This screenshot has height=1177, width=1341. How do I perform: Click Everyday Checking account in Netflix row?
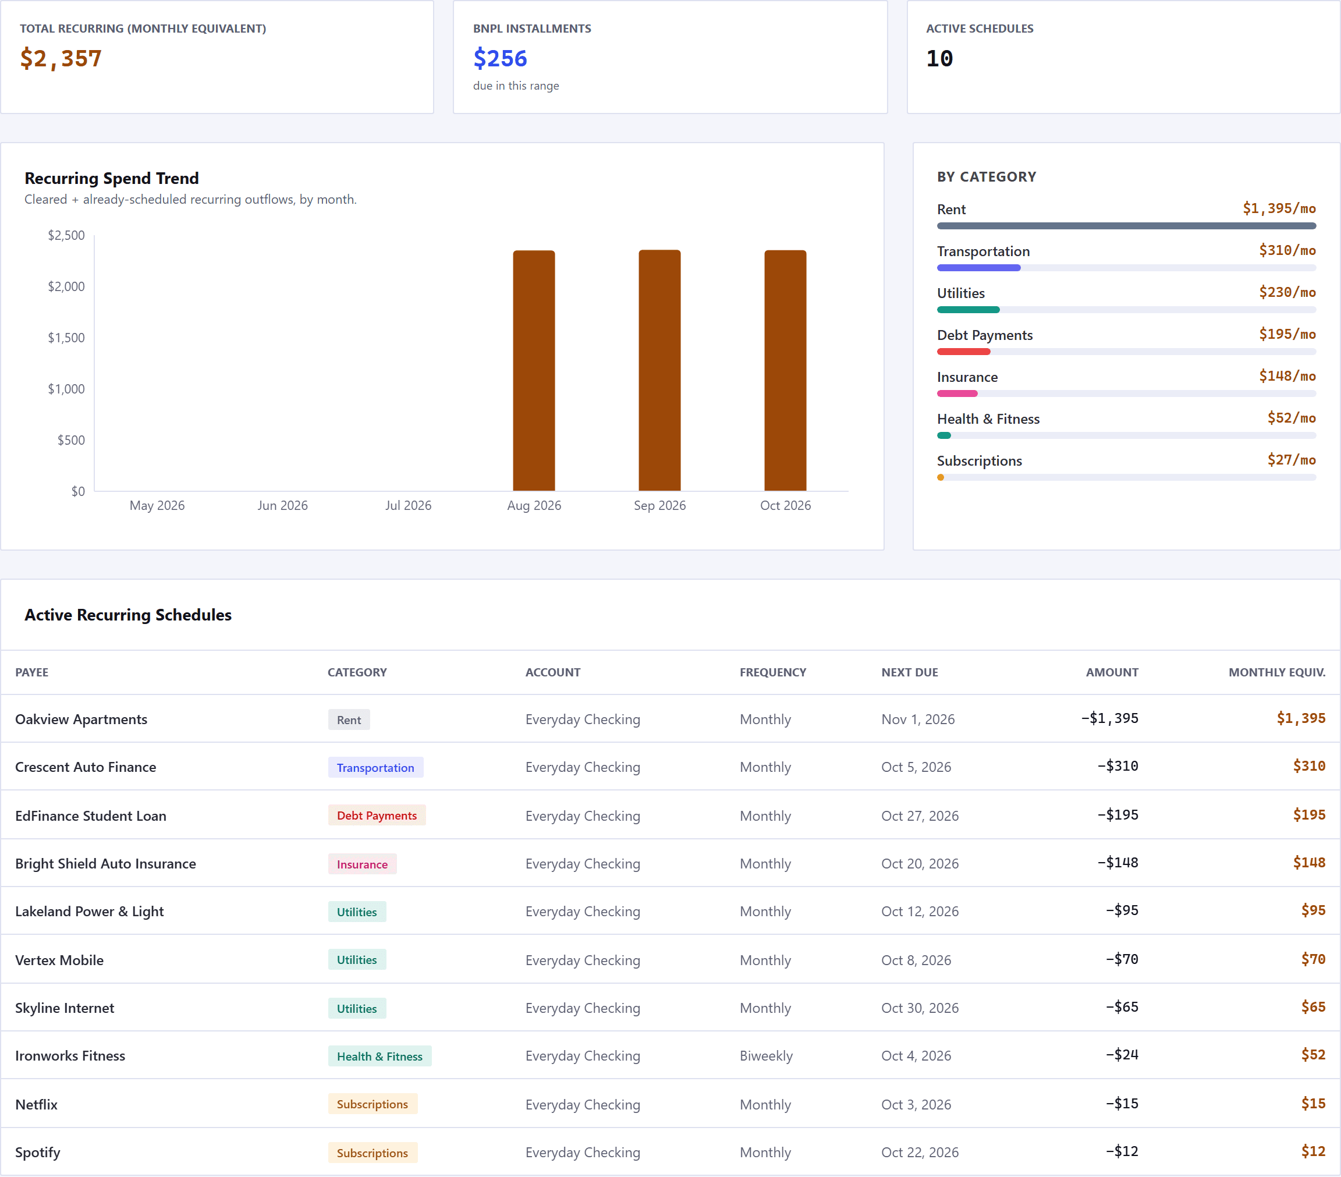click(583, 1104)
